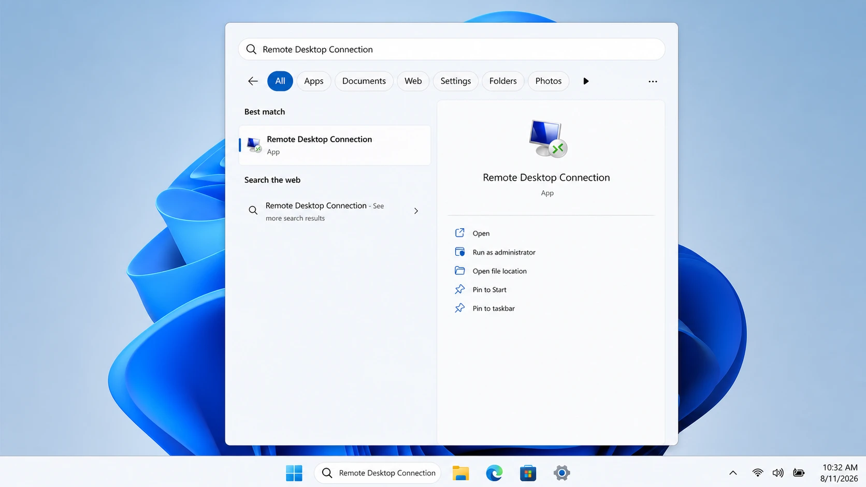
Task: Click the Wi-Fi network icon
Action: coord(757,473)
